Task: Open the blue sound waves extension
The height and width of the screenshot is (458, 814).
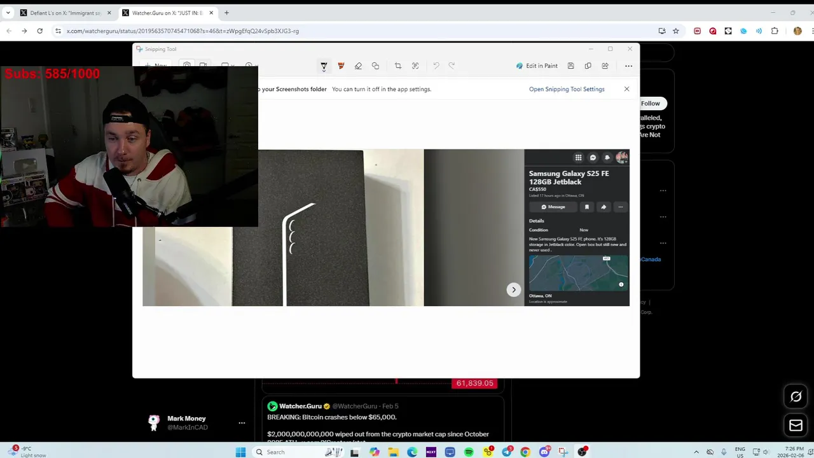Action: click(759, 31)
